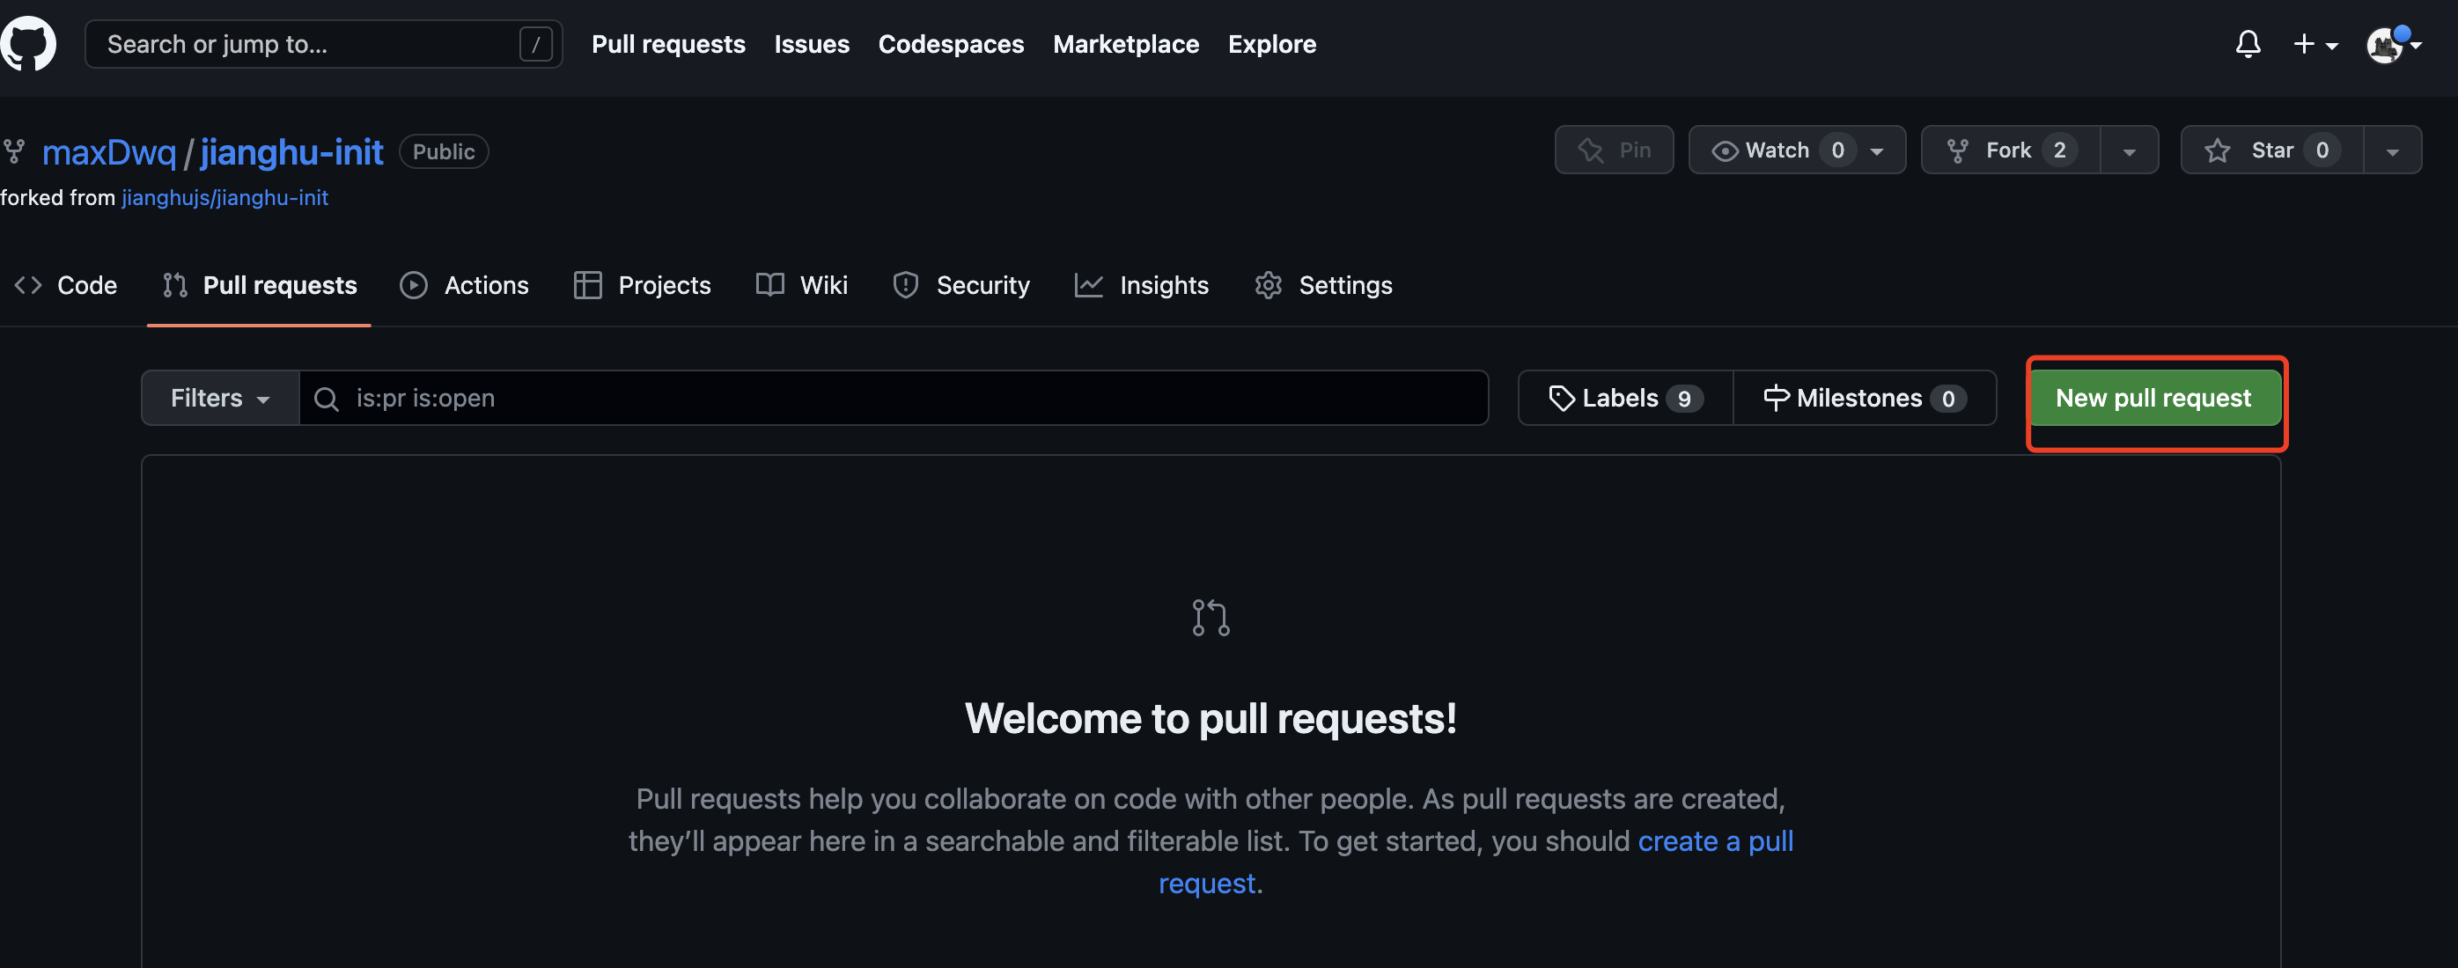Click the Actions play icon tab
The height and width of the screenshot is (968, 2458).
click(413, 285)
